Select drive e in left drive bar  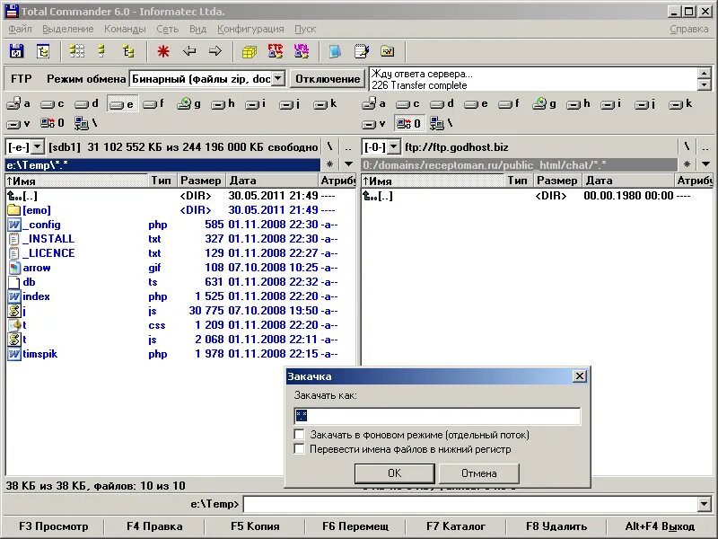122,104
